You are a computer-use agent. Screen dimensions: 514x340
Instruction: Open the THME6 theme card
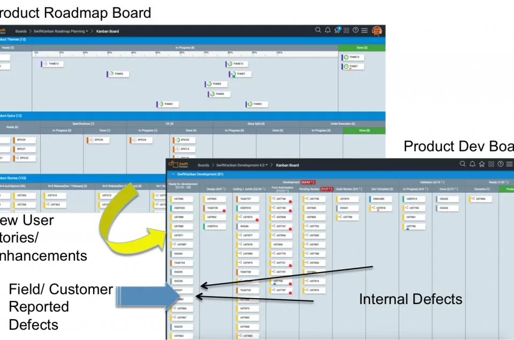click(118, 74)
